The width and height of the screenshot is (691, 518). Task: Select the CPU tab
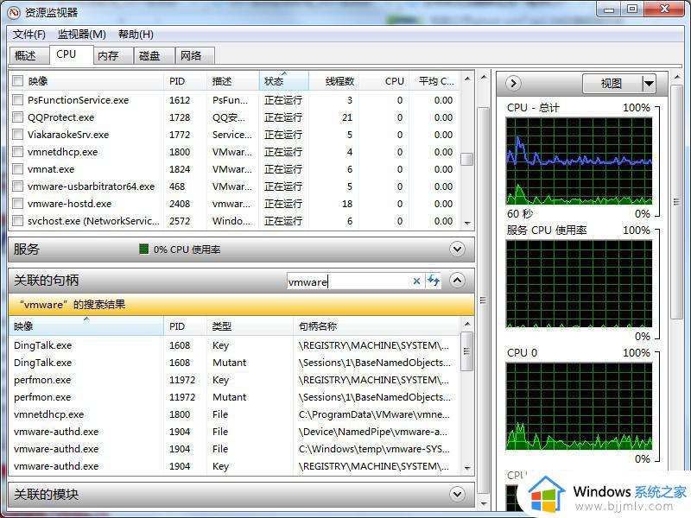71,54
